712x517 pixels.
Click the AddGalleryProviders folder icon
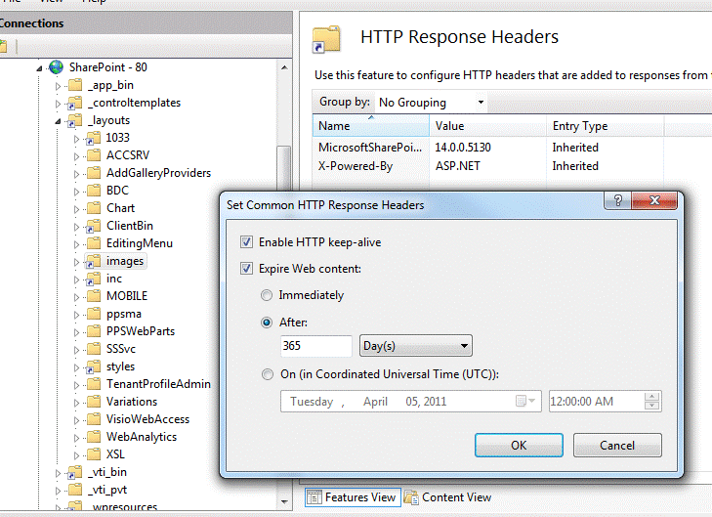[x=94, y=173]
